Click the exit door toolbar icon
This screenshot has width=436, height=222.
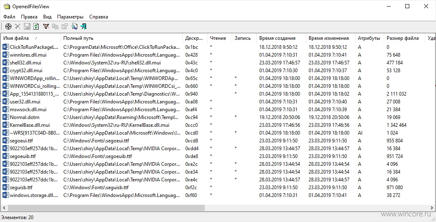click(x=84, y=26)
